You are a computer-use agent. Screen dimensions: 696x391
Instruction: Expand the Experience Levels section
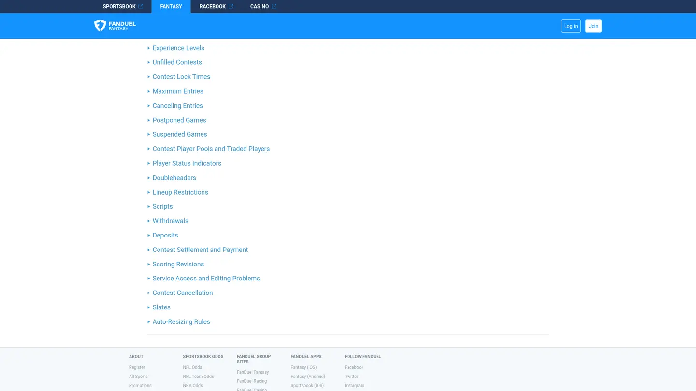point(178,48)
